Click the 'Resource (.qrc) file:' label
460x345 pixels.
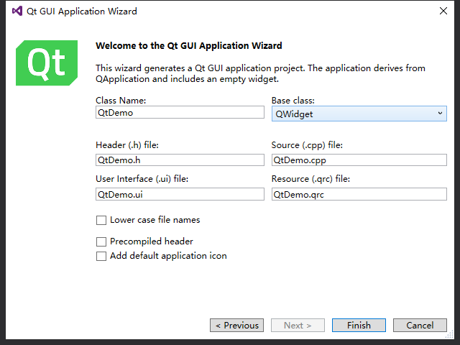pyautogui.click(x=310, y=179)
